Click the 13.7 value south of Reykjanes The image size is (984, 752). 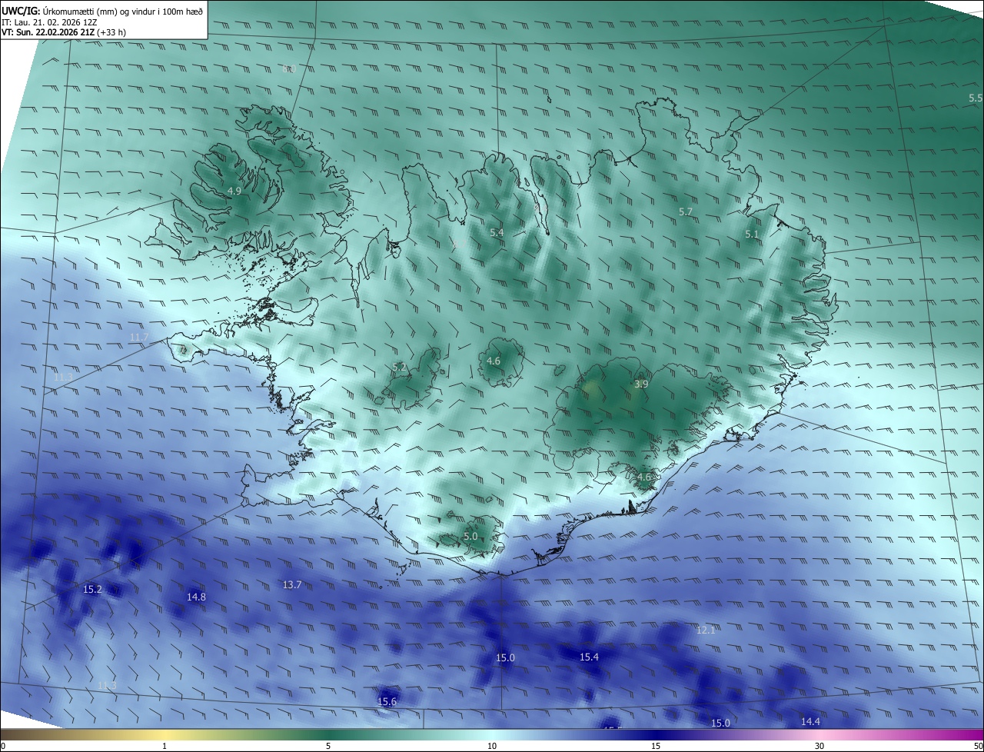tap(292, 585)
